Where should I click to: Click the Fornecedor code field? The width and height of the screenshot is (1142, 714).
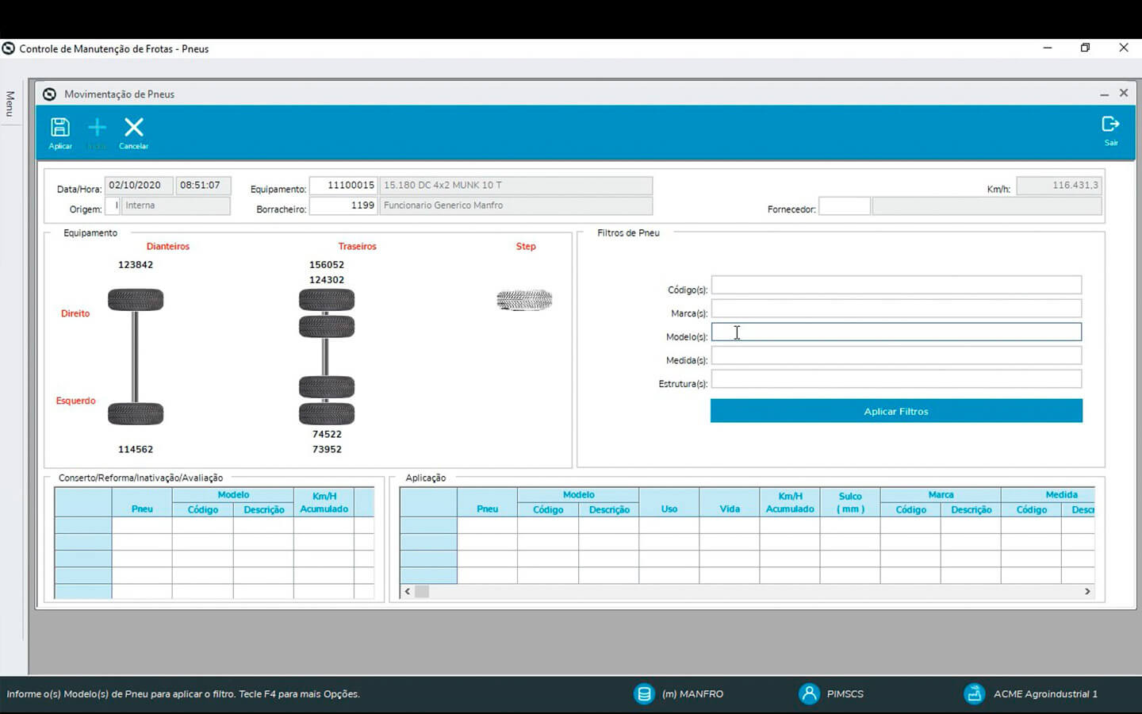coord(844,207)
